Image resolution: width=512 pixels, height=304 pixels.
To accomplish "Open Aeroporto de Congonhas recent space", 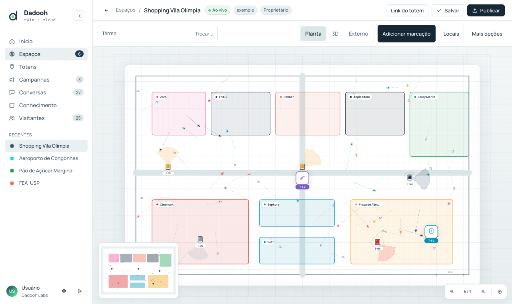I will point(46,158).
